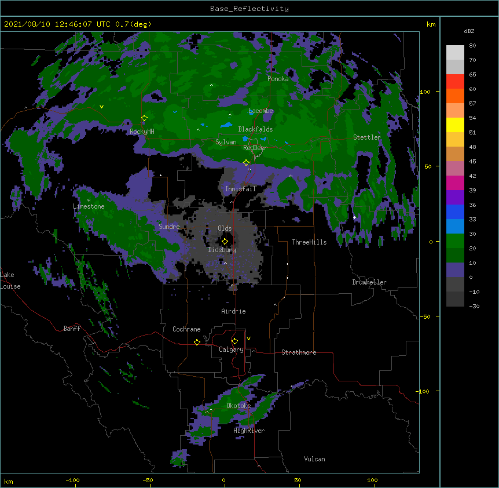Click the white asterisk marker above Limestone
This screenshot has width=499, height=488.
pos(89,201)
